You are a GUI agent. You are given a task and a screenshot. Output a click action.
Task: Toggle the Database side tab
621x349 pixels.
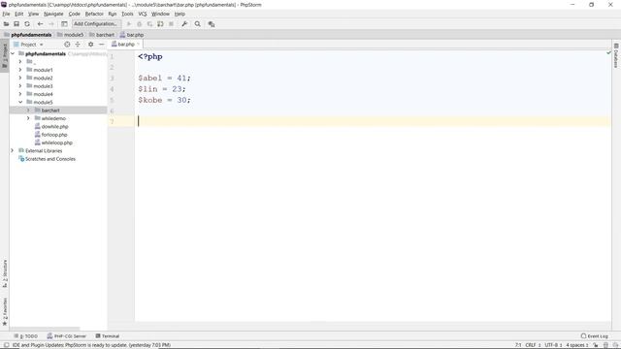pyautogui.click(x=616, y=55)
